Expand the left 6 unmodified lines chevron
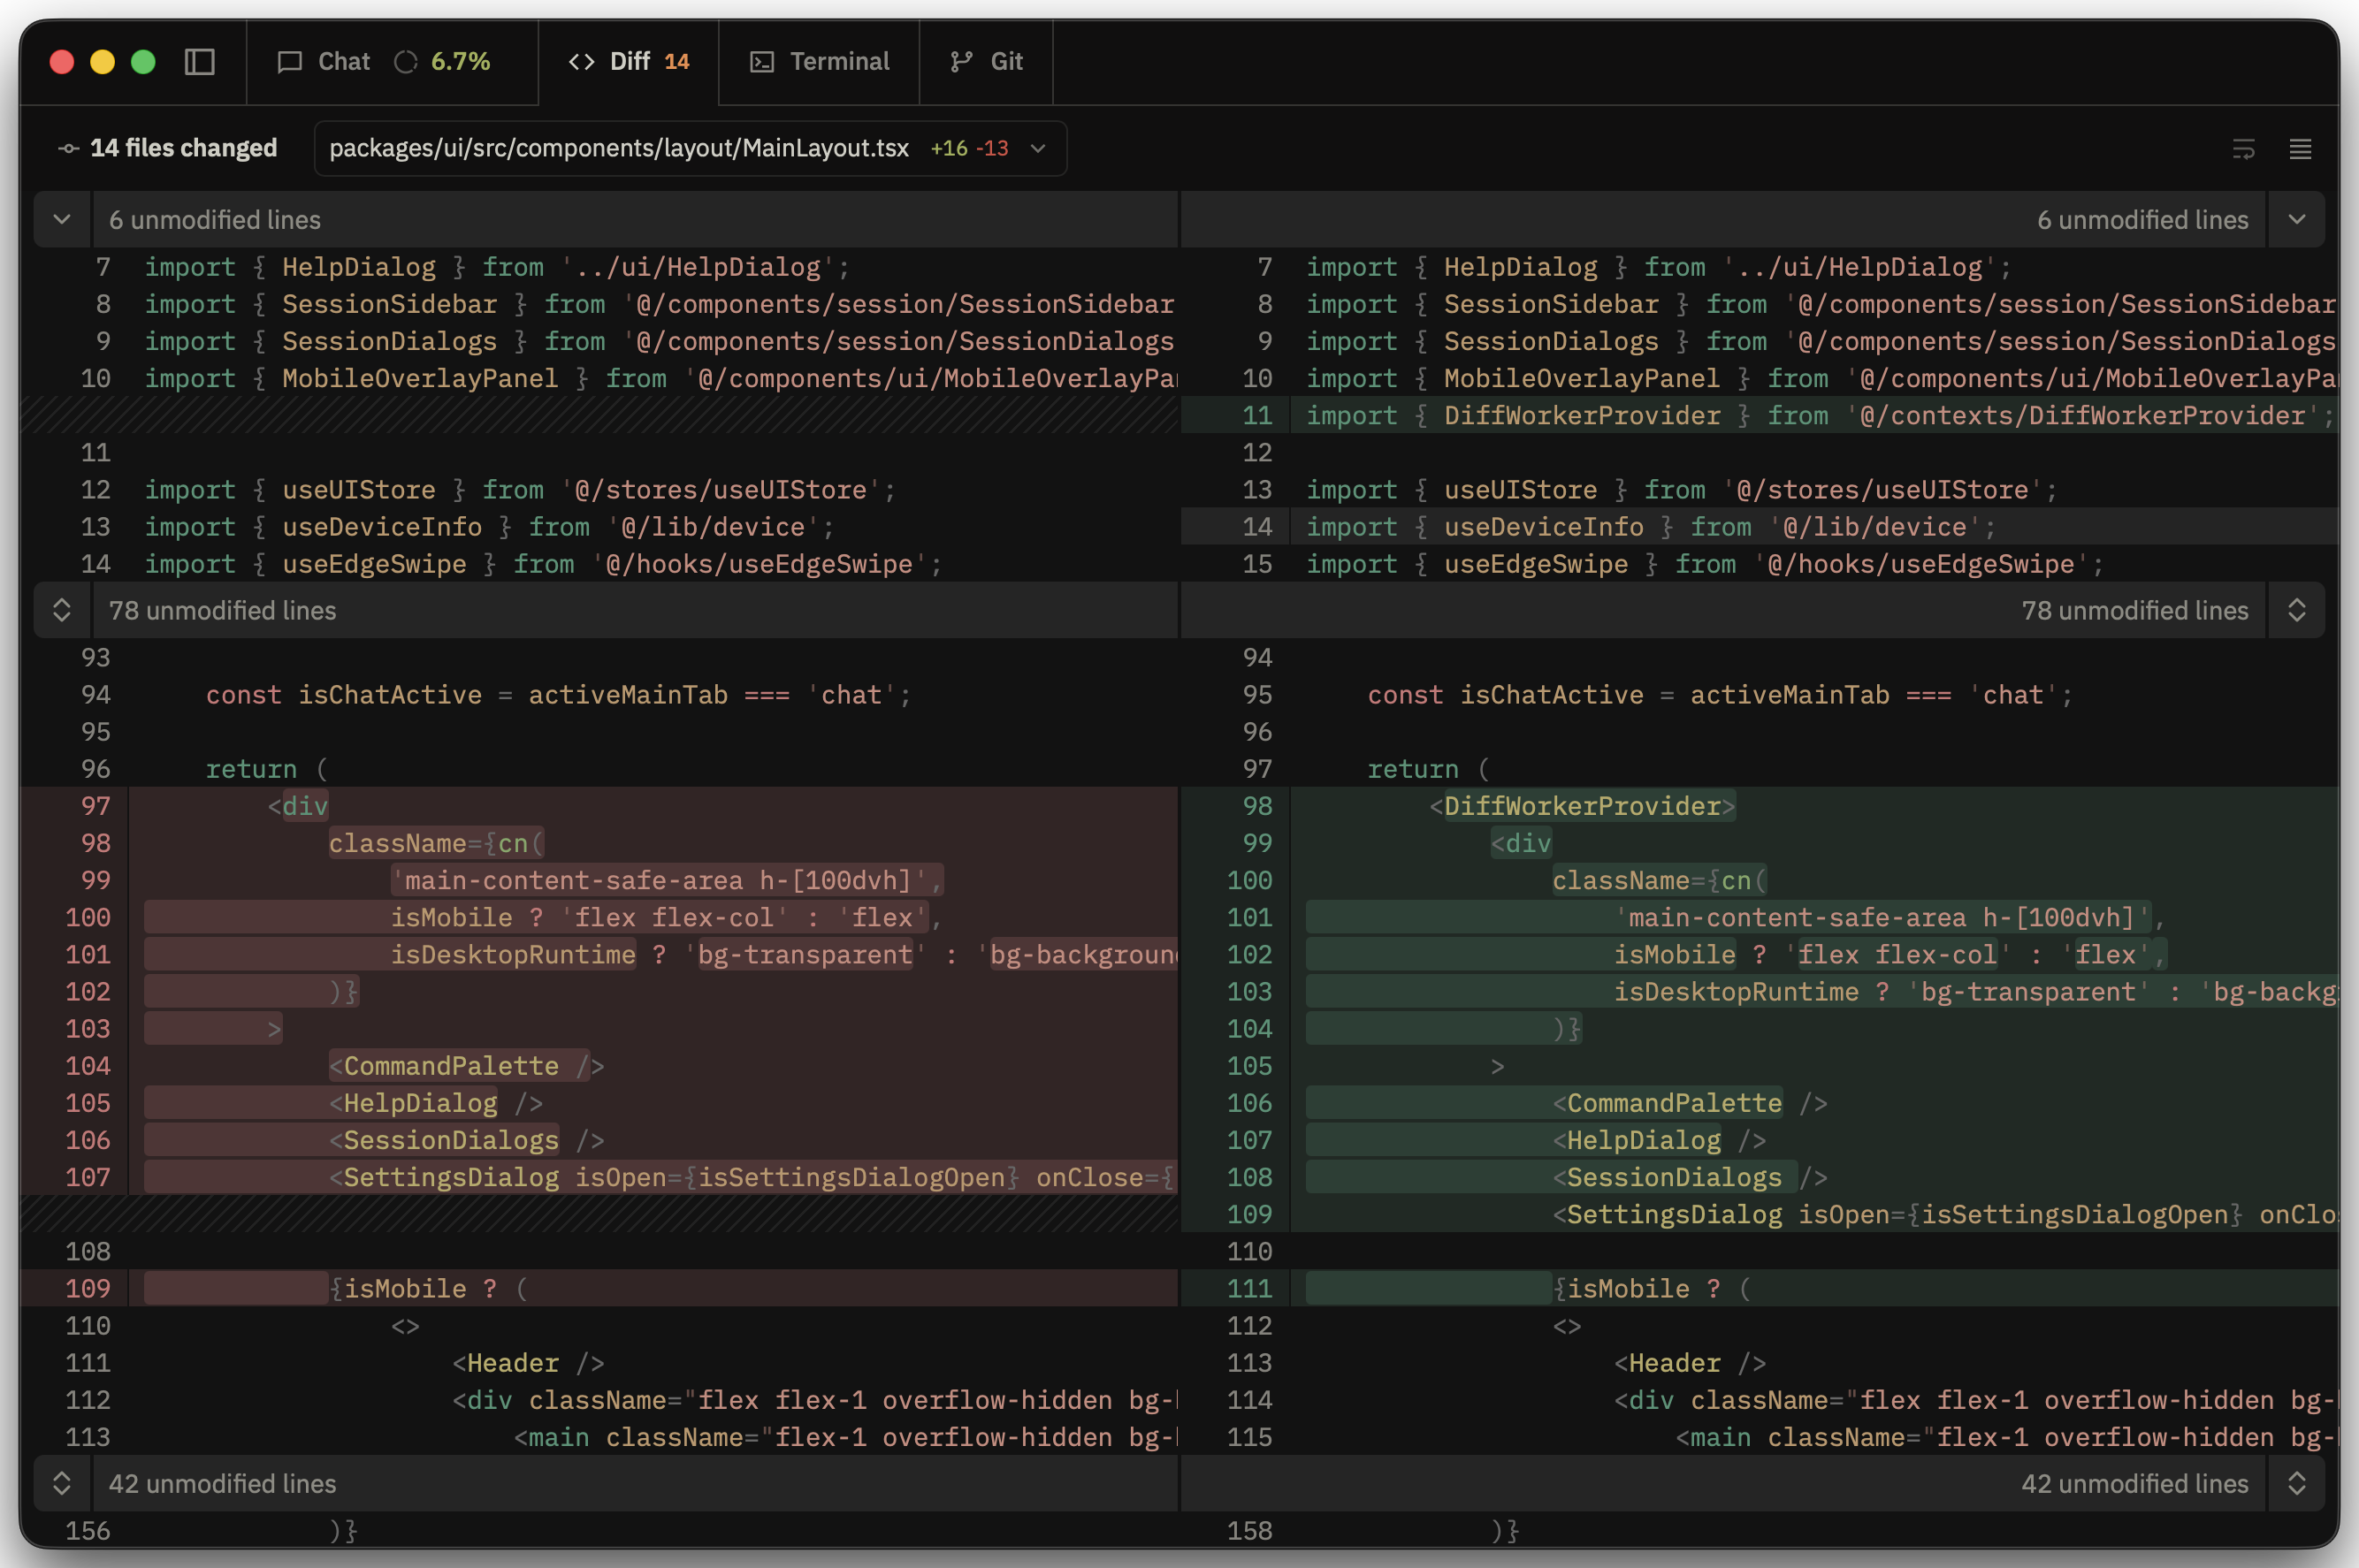2359x1568 pixels. click(x=62, y=219)
